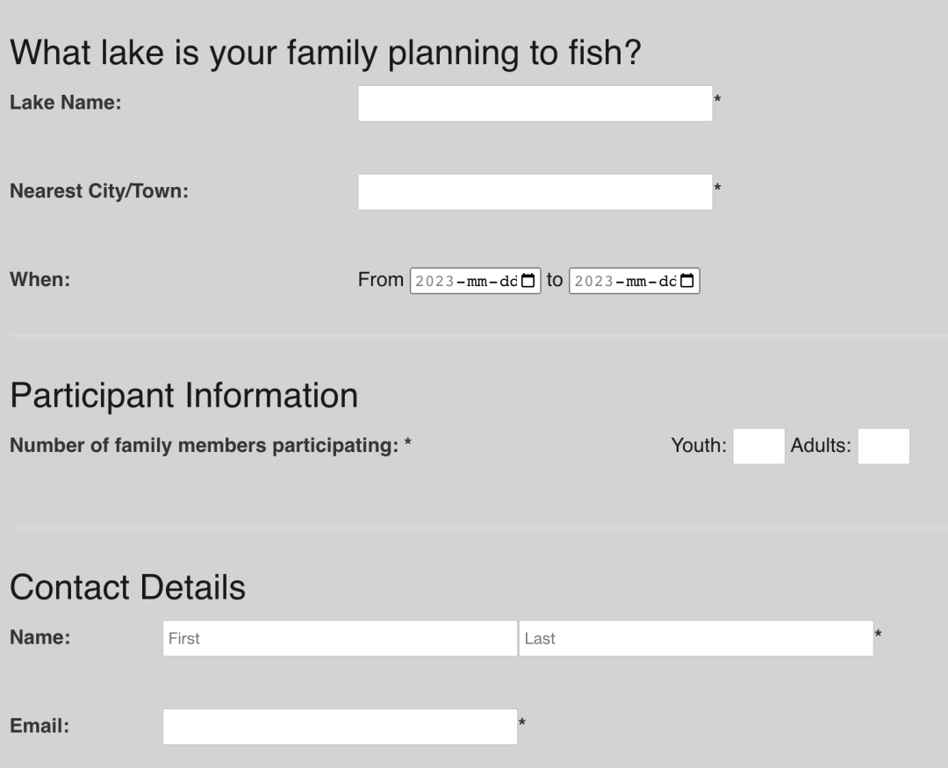This screenshot has height=768, width=948.
Task: Click in the Lake Name field
Action: 535,104
